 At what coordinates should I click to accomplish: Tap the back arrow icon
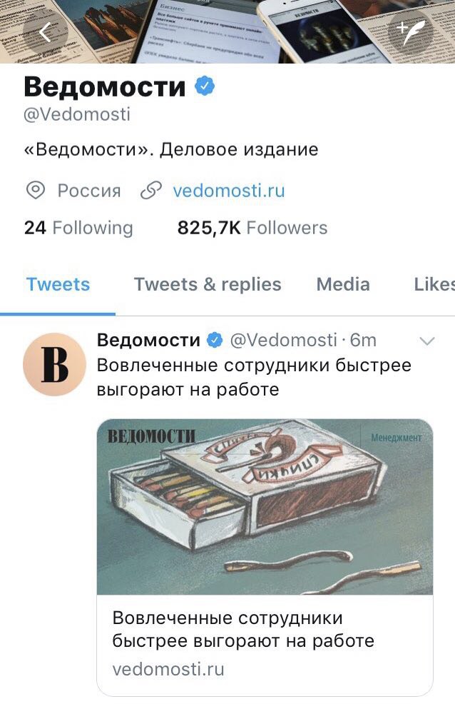45,32
